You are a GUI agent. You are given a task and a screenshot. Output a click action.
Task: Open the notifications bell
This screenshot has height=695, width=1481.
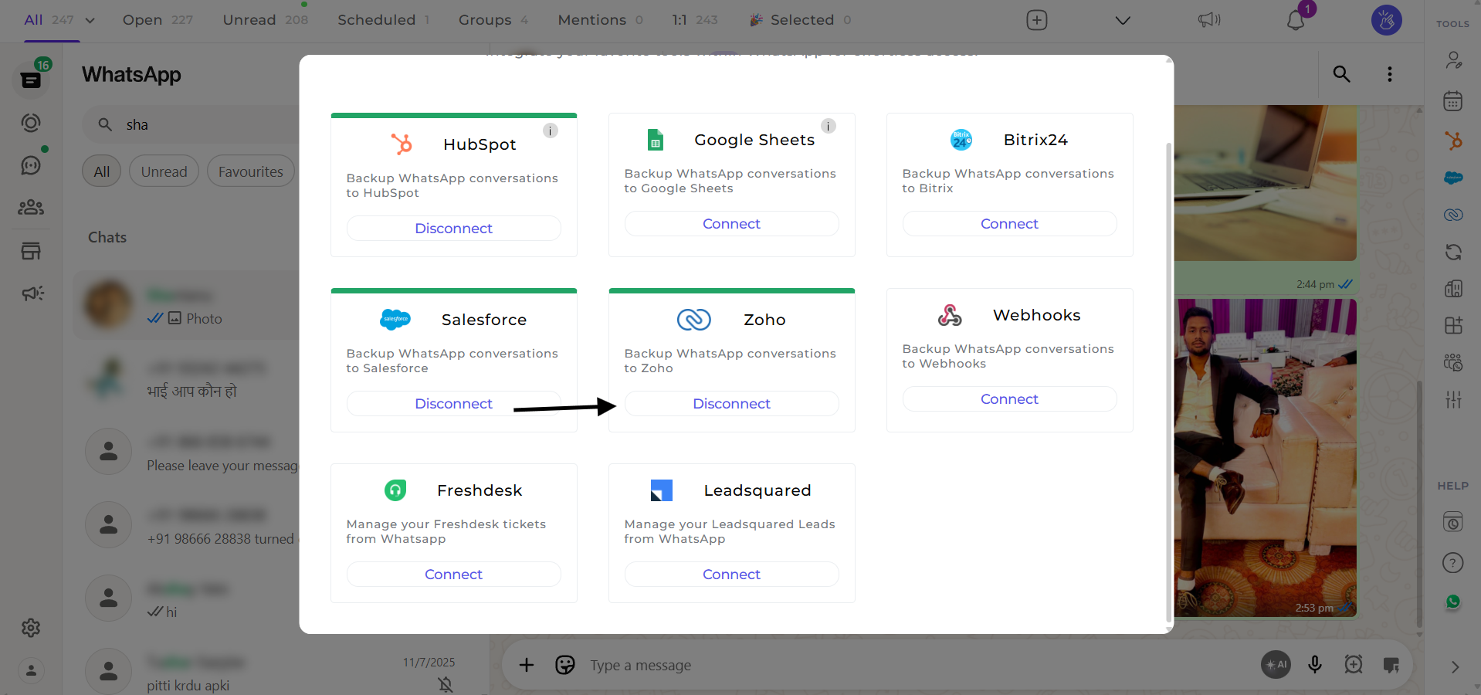(x=1296, y=21)
